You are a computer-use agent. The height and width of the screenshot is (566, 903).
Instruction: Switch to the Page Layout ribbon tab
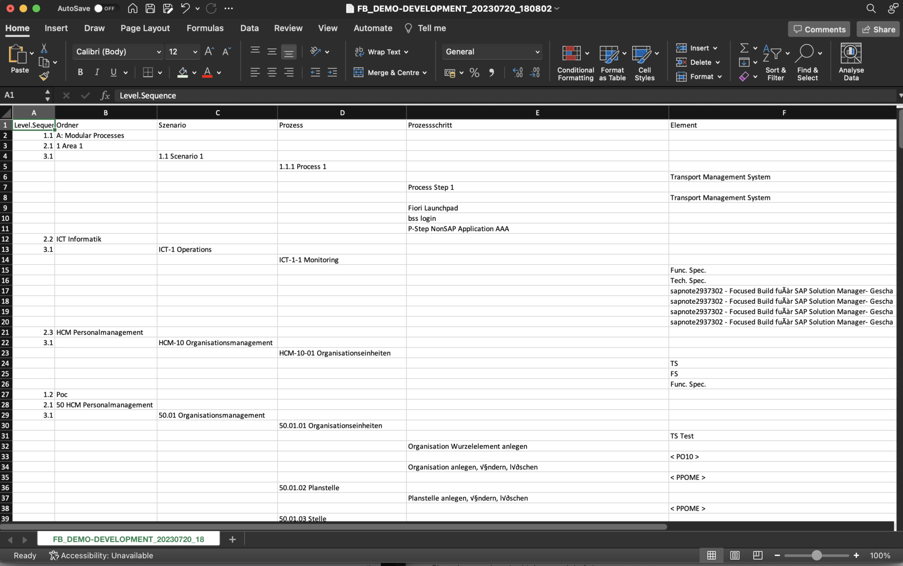(x=145, y=28)
